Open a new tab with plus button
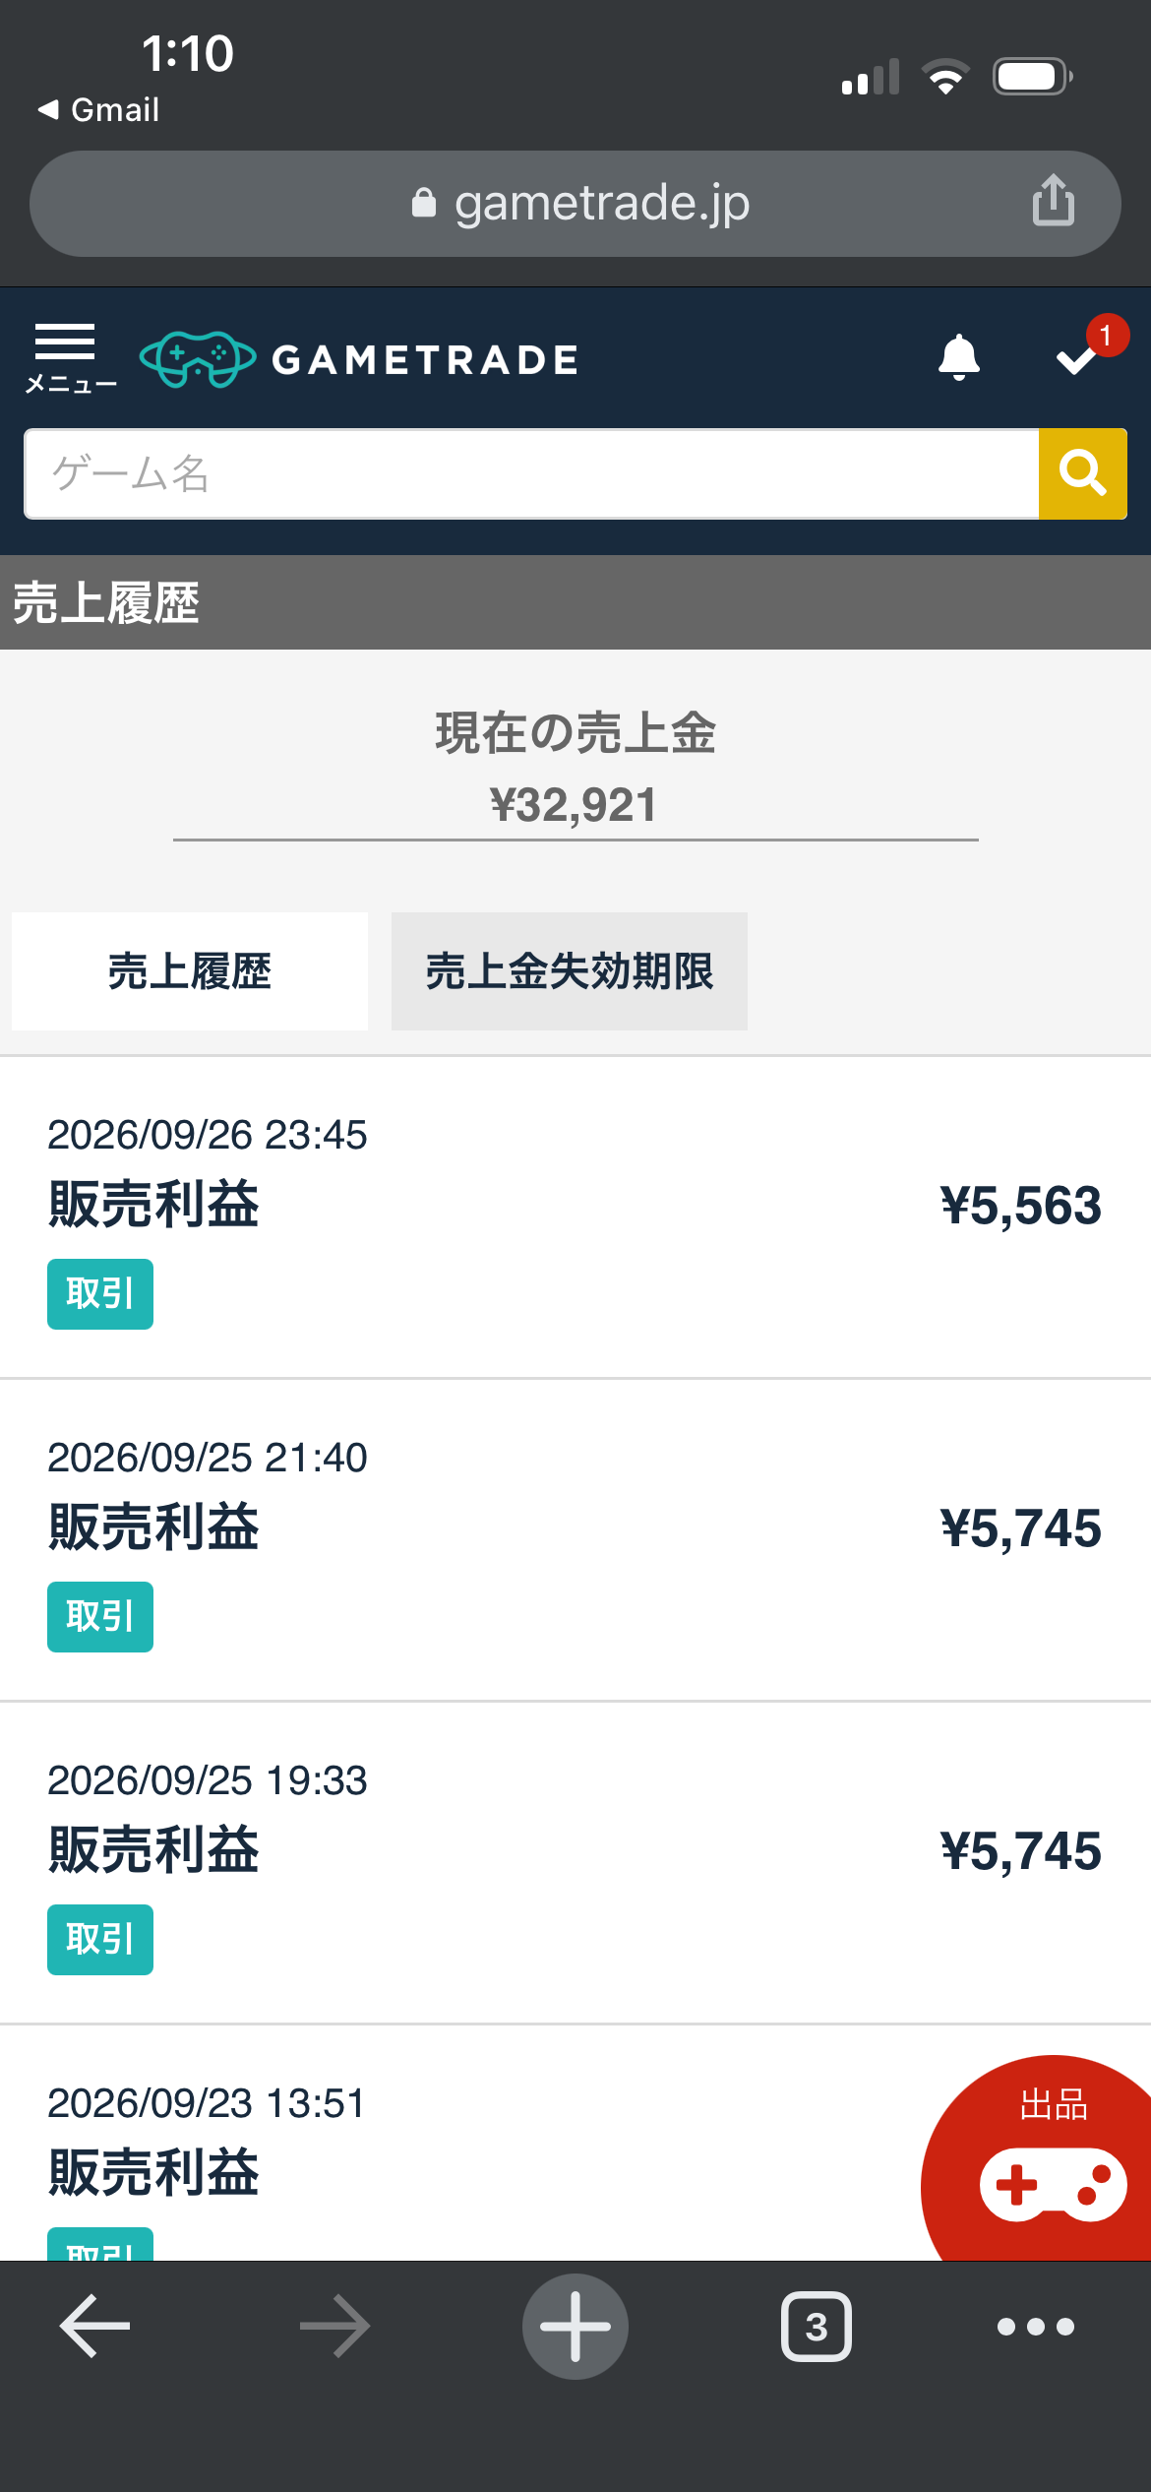1151x2492 pixels. 575,2327
